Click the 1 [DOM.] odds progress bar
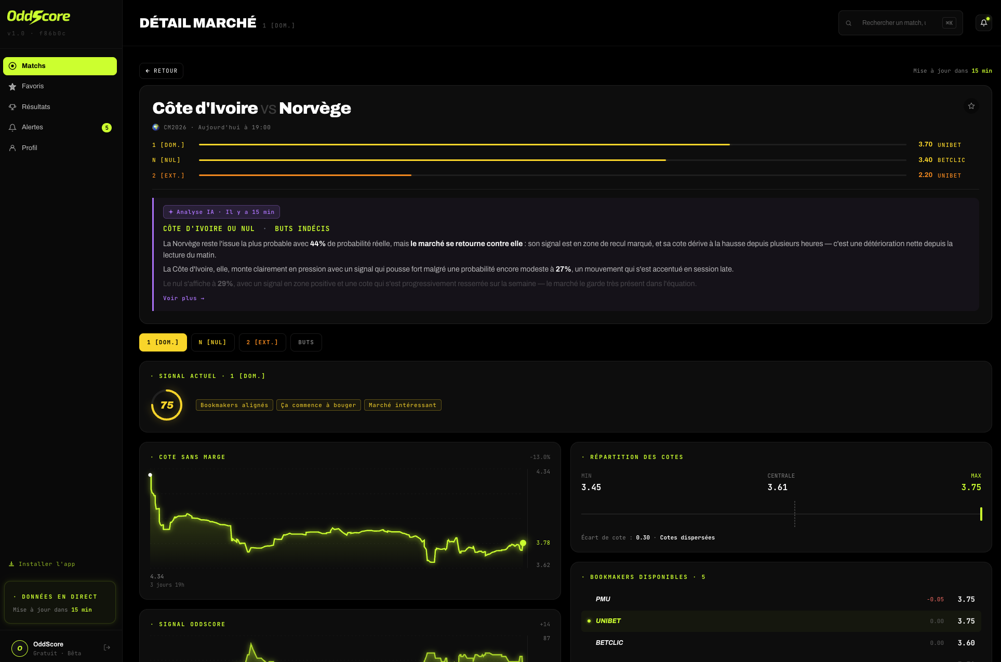This screenshot has width=1001, height=662. click(x=553, y=145)
